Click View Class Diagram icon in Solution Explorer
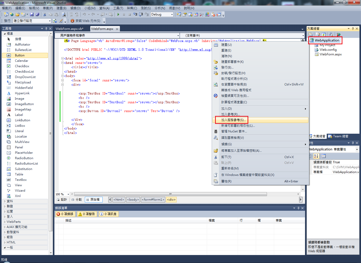361x263 pixels. [331, 35]
